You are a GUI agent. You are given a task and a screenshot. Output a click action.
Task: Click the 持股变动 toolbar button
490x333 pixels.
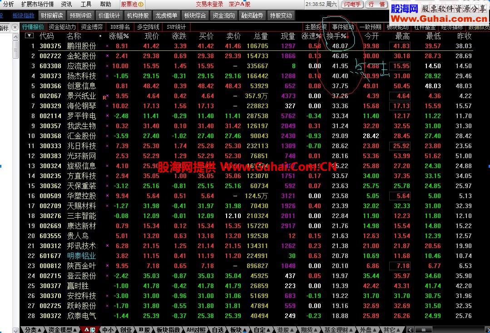[281, 15]
